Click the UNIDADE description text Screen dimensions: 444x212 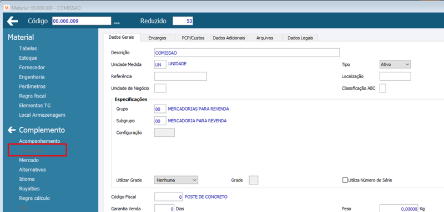(x=177, y=64)
